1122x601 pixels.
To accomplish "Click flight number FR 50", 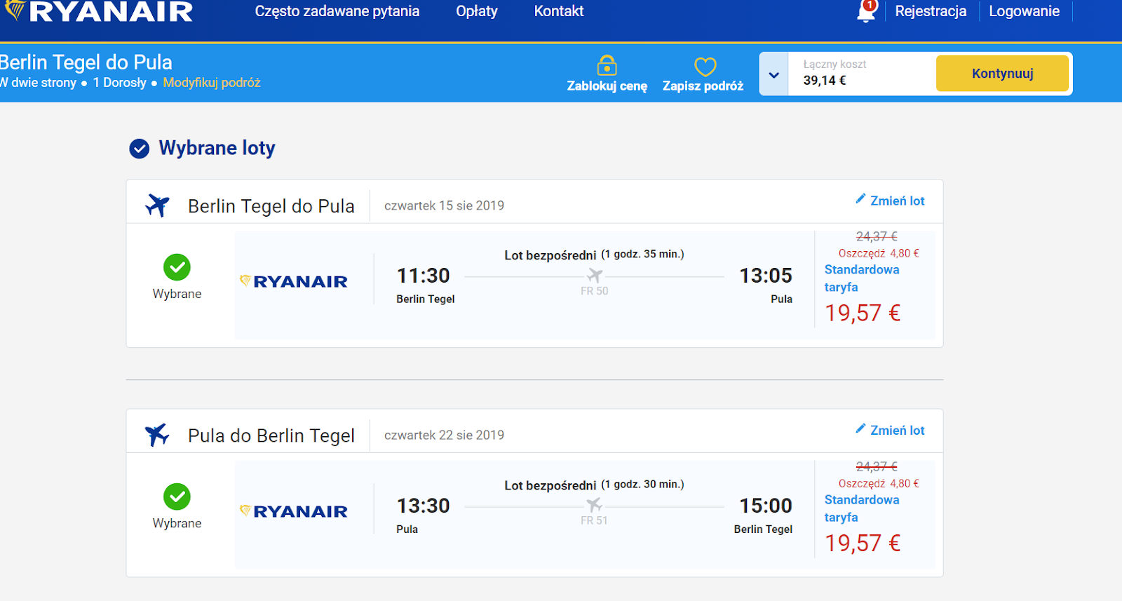I will pos(595,291).
